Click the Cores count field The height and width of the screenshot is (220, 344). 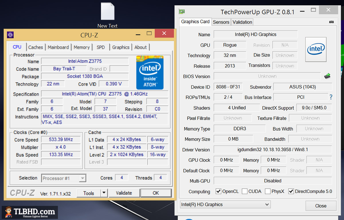tap(122, 178)
